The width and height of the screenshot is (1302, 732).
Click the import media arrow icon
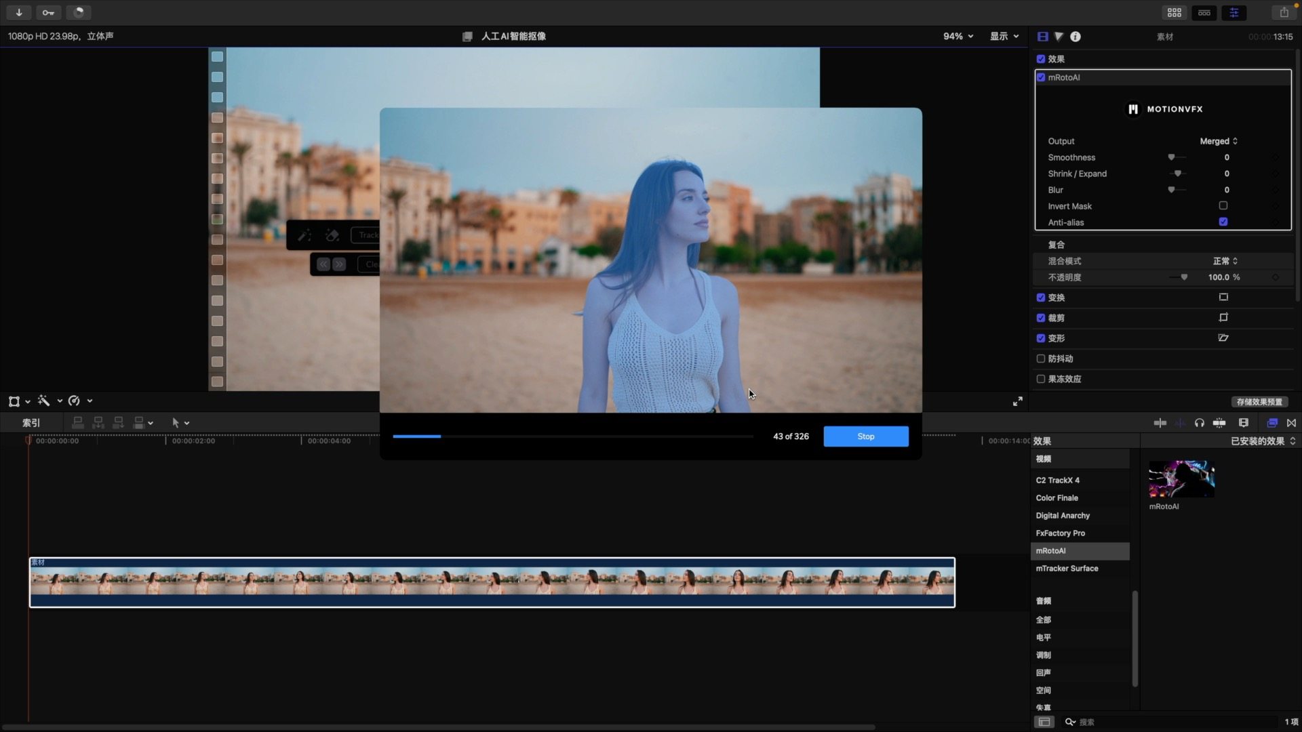pyautogui.click(x=19, y=12)
